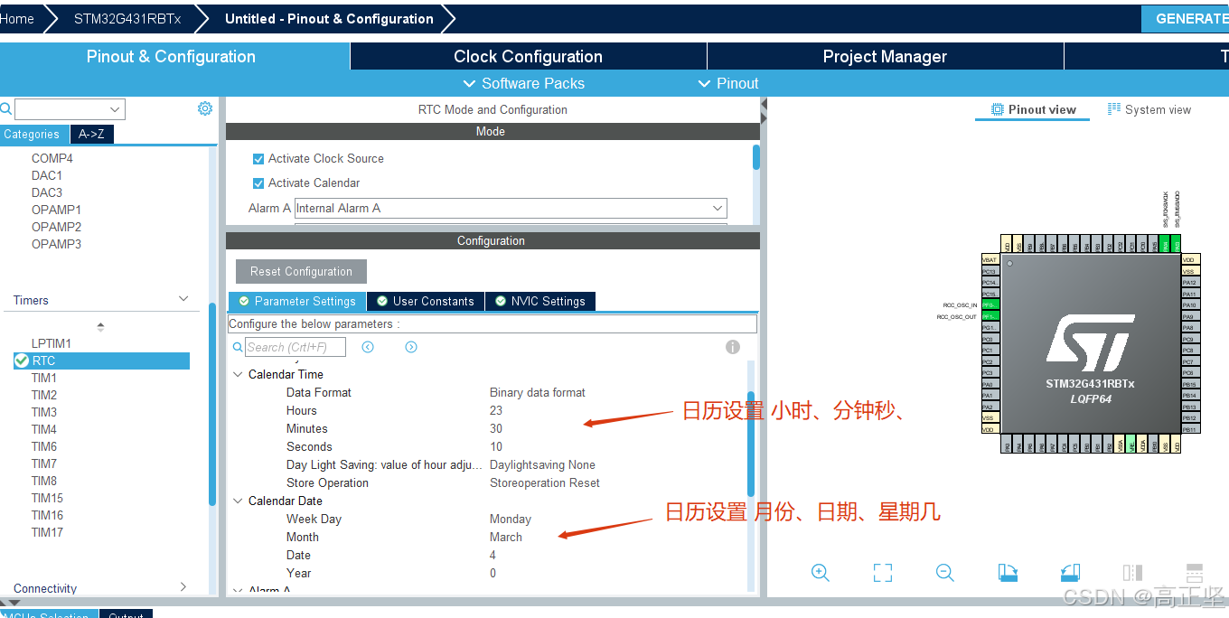Click the parameter search magnifier icon
The width and height of the screenshot is (1229, 618).
tap(237, 347)
